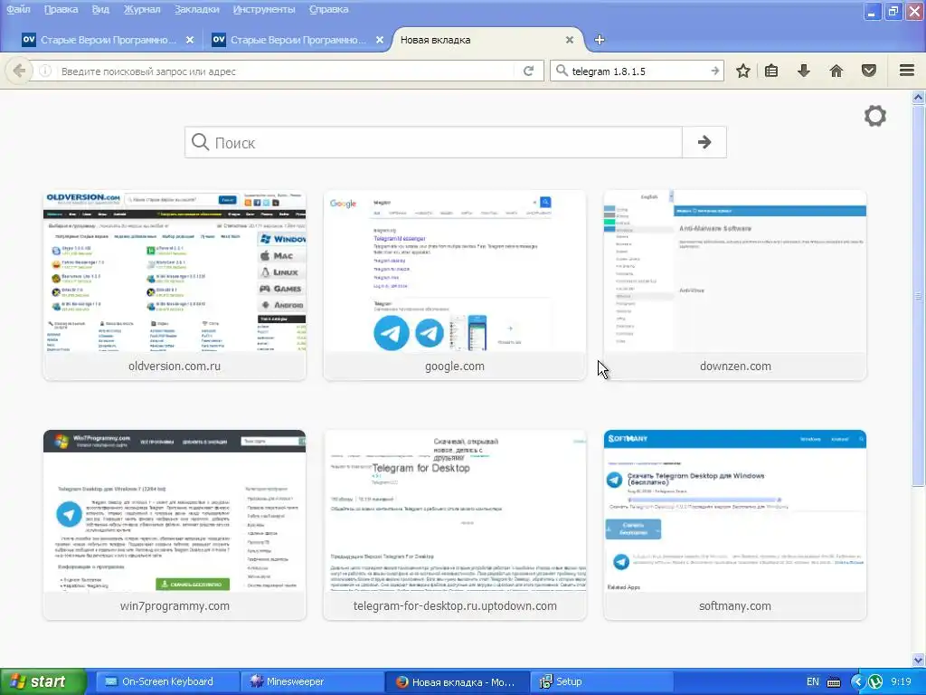Viewport: 926px width, 695px height.
Task: Open the win7programmy.com tile
Action: tap(175, 525)
